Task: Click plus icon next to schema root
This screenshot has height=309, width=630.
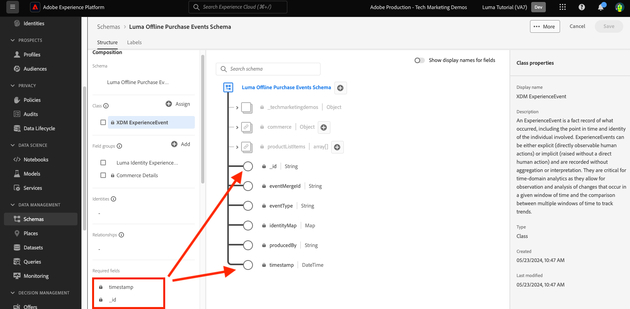Action: coord(340,88)
